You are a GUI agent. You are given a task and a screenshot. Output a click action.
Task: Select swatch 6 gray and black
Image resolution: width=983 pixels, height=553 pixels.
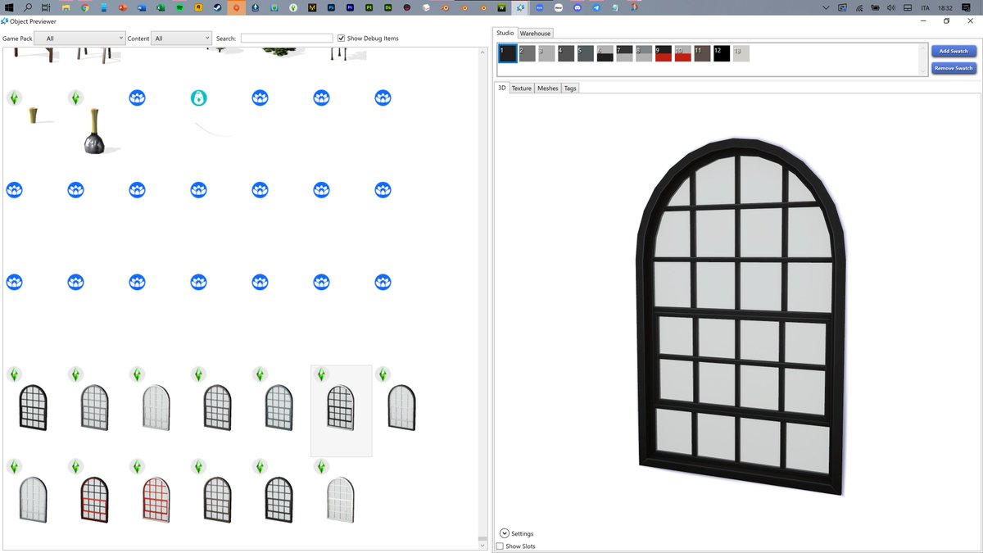(x=605, y=53)
